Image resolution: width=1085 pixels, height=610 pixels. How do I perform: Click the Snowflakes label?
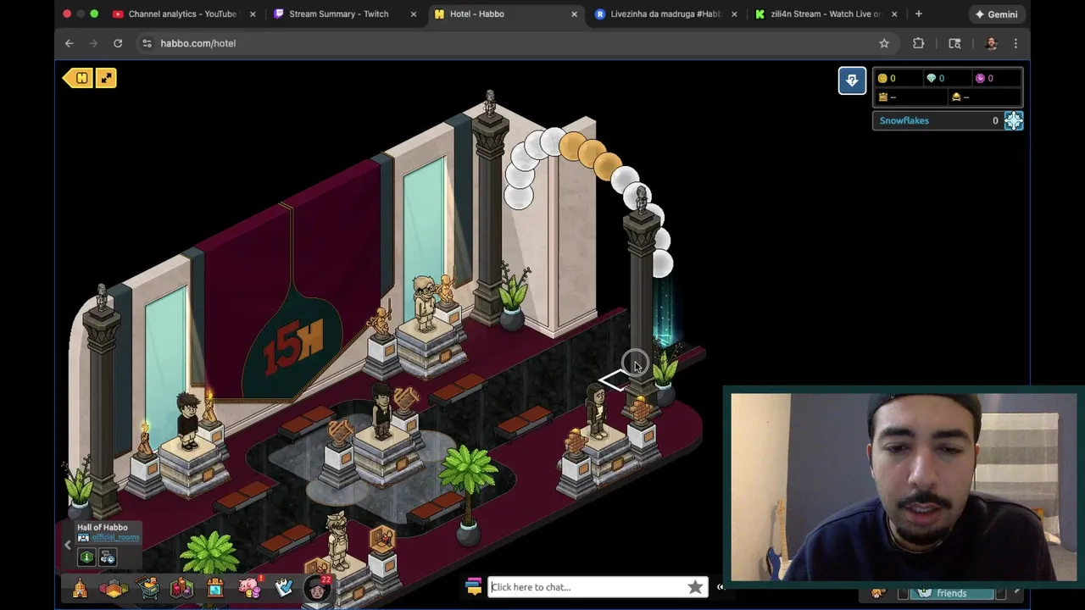point(904,120)
